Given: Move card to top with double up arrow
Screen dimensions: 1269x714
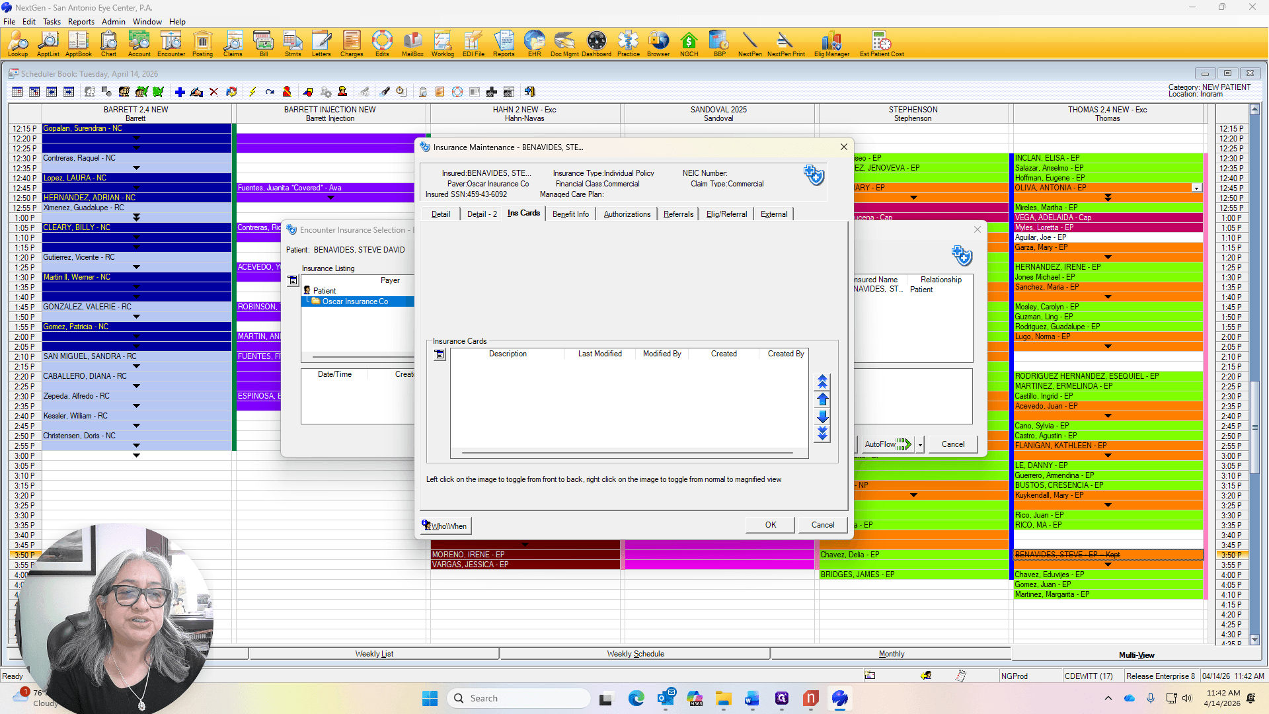Looking at the screenshot, I should coord(822,381).
